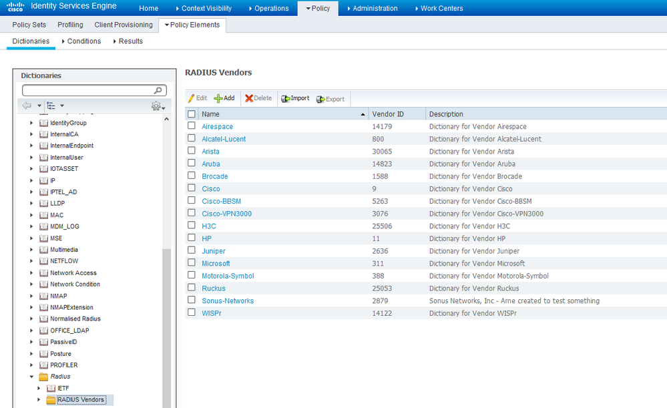The width and height of the screenshot is (667, 408).
Task: Click the Dictionaries search input field
Action: click(94, 90)
